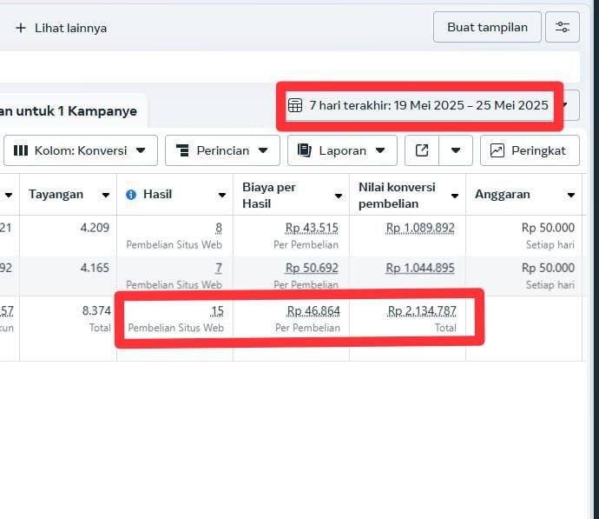Open Laporan reports dropdown

[342, 150]
